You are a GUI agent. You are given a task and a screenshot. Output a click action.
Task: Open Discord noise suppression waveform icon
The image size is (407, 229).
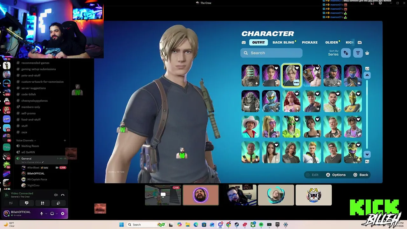coord(56,195)
